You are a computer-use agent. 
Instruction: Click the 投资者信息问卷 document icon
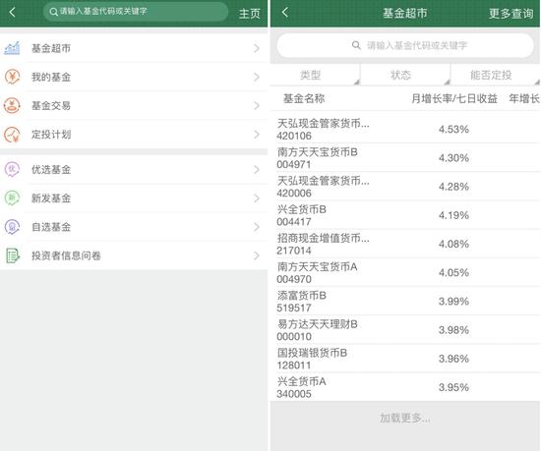(x=13, y=255)
